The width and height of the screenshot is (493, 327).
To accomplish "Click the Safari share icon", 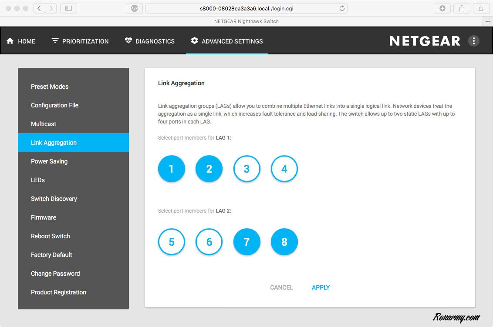I will [x=462, y=8].
